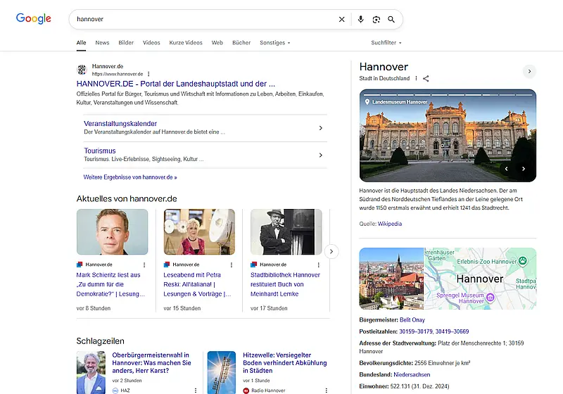This screenshot has height=394, width=563.
Task: Open Hitzewelle Versiegelter Boden headline
Action: pyautogui.click(x=285, y=363)
